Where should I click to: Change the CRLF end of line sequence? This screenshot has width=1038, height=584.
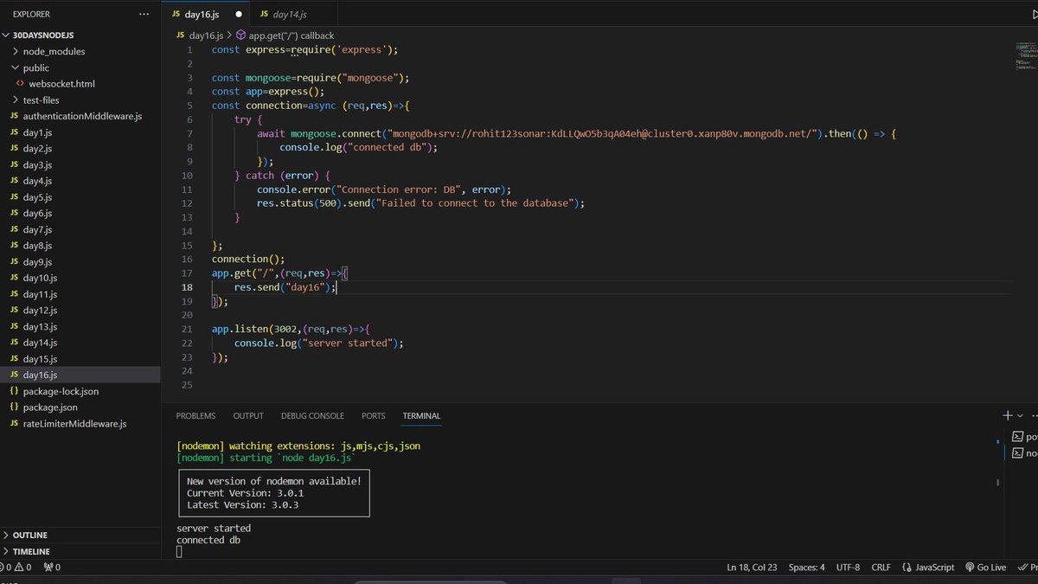(881, 568)
